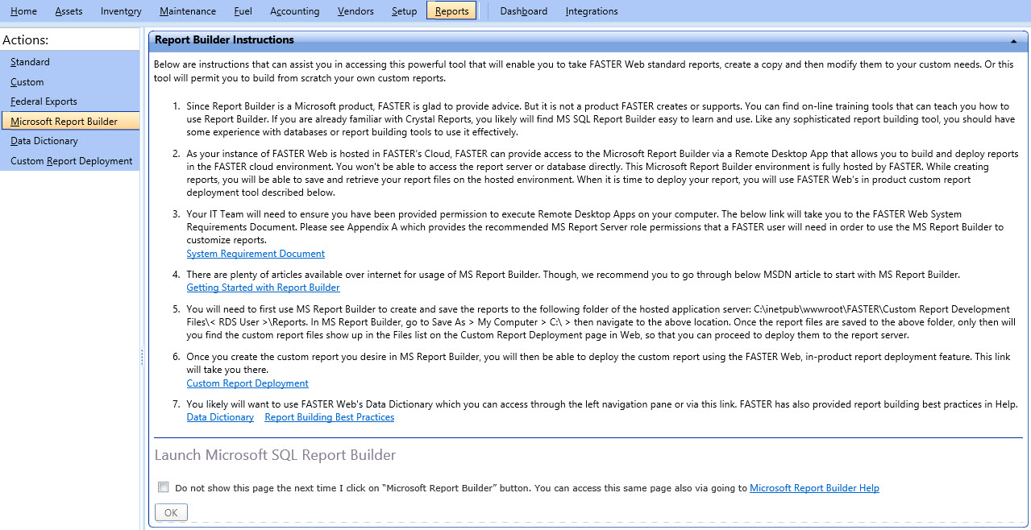Open Custom Report Deployment in Actions pane
Screen dimensions: 1031x530
pos(70,161)
